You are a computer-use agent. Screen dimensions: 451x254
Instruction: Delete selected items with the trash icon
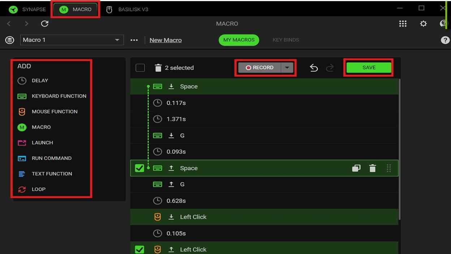tap(158, 68)
